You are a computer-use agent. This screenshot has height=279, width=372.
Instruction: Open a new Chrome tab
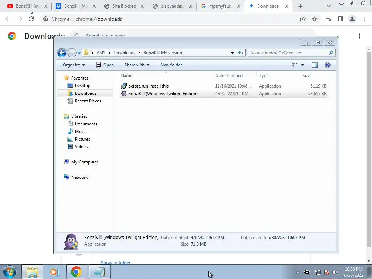(x=300, y=7)
